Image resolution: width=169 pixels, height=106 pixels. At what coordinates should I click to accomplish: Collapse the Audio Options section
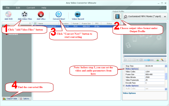pyautogui.click(x=124, y=86)
